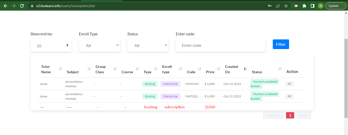Open the Show entries dropdown
This screenshot has width=348, height=135.
click(x=51, y=46)
